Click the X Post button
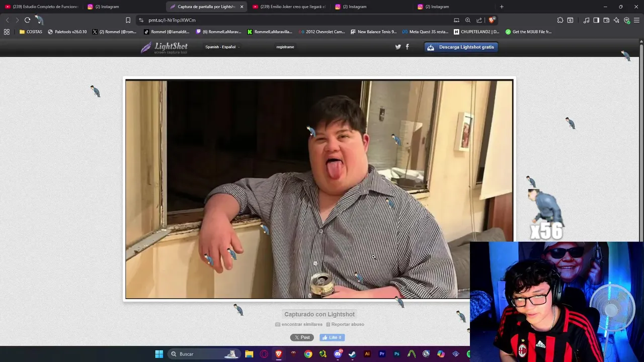The height and width of the screenshot is (362, 644). [302, 337]
